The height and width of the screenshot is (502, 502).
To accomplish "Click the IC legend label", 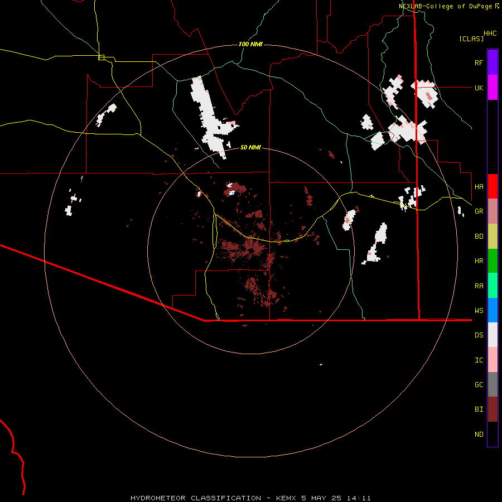I will (x=479, y=360).
